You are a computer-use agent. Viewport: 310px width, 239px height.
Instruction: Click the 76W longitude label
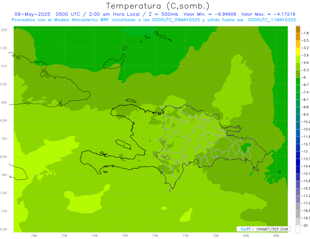pos(34,235)
